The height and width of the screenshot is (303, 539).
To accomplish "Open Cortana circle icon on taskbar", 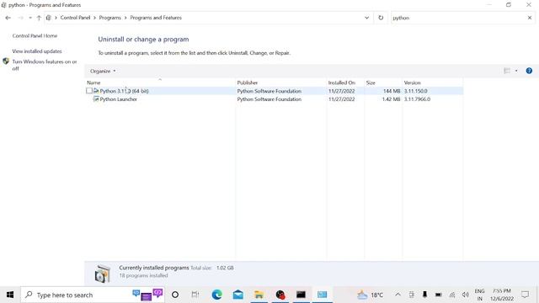I will (175, 295).
